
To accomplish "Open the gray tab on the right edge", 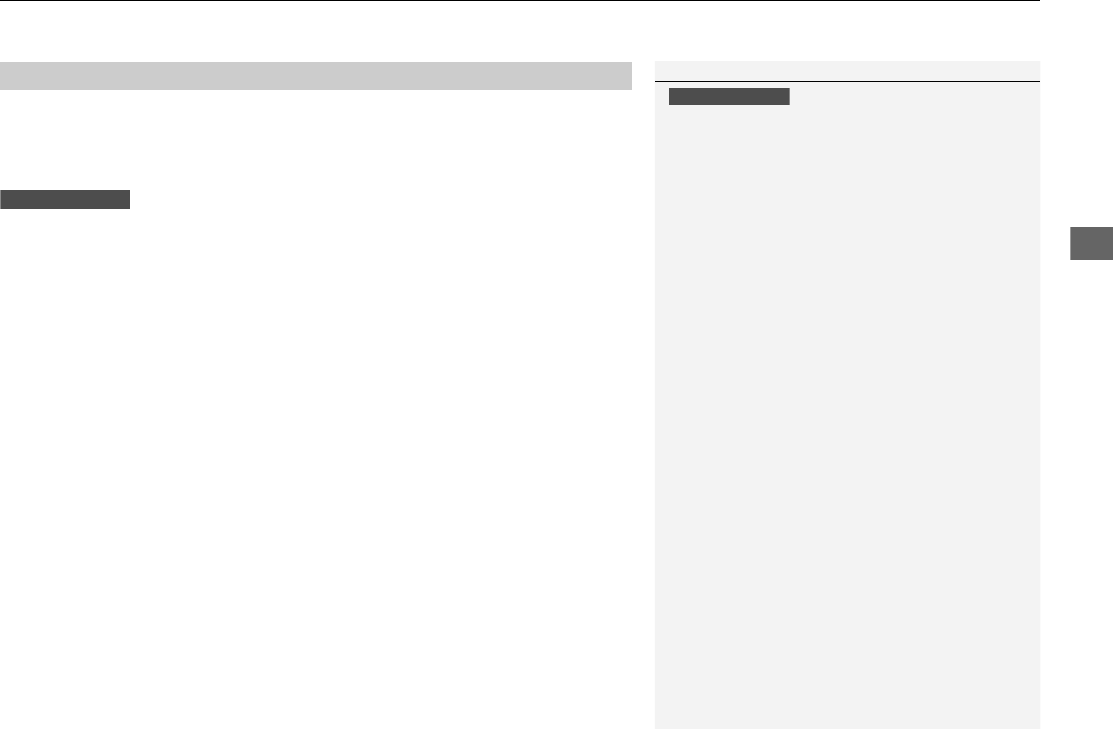I will (x=1092, y=244).
